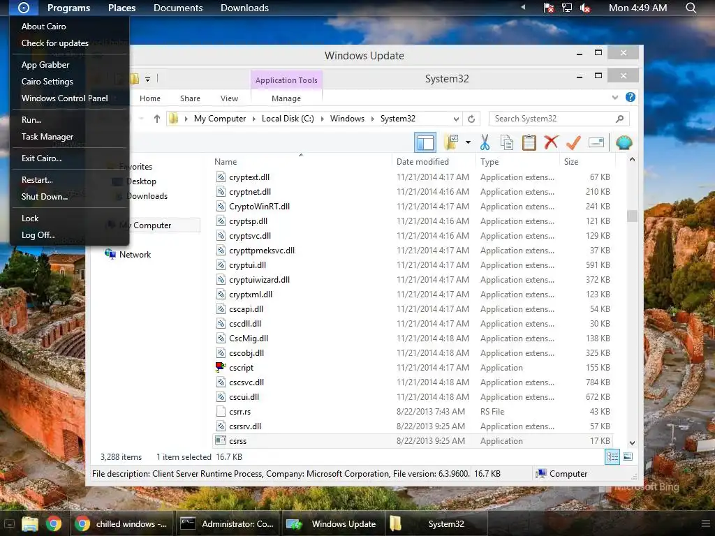Open File Explorer taskbar icon
The image size is (715, 536).
pos(30,523)
